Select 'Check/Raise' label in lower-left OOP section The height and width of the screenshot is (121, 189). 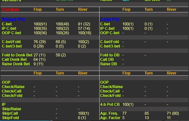[x=13, y=87]
